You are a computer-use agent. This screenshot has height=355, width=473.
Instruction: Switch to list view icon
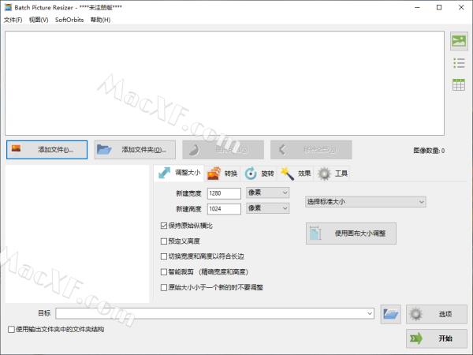459,63
